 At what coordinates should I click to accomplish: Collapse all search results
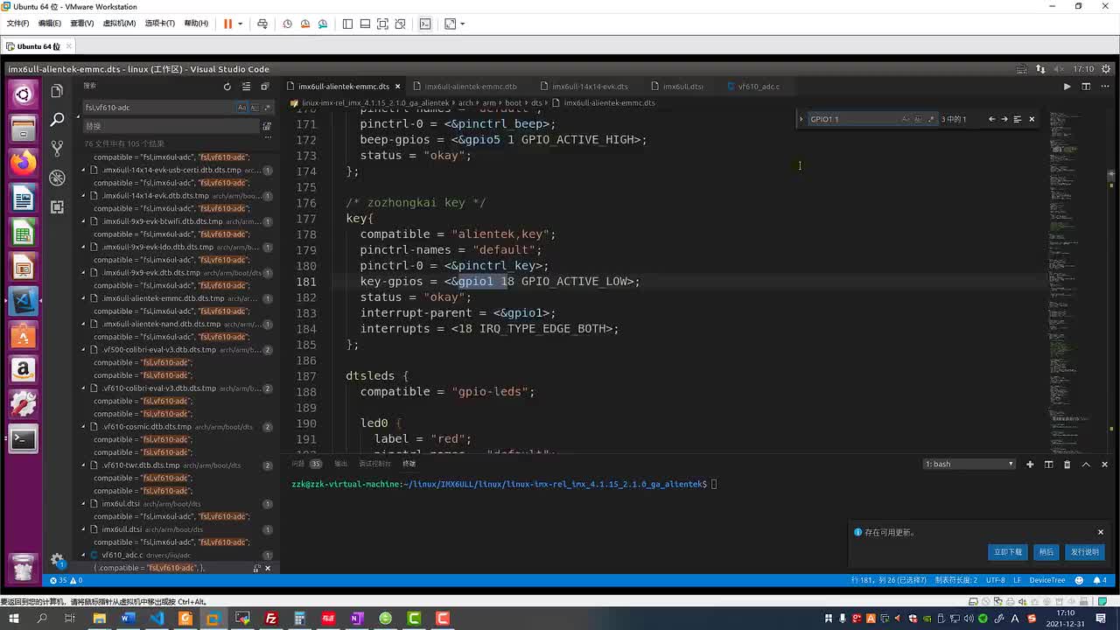(265, 87)
